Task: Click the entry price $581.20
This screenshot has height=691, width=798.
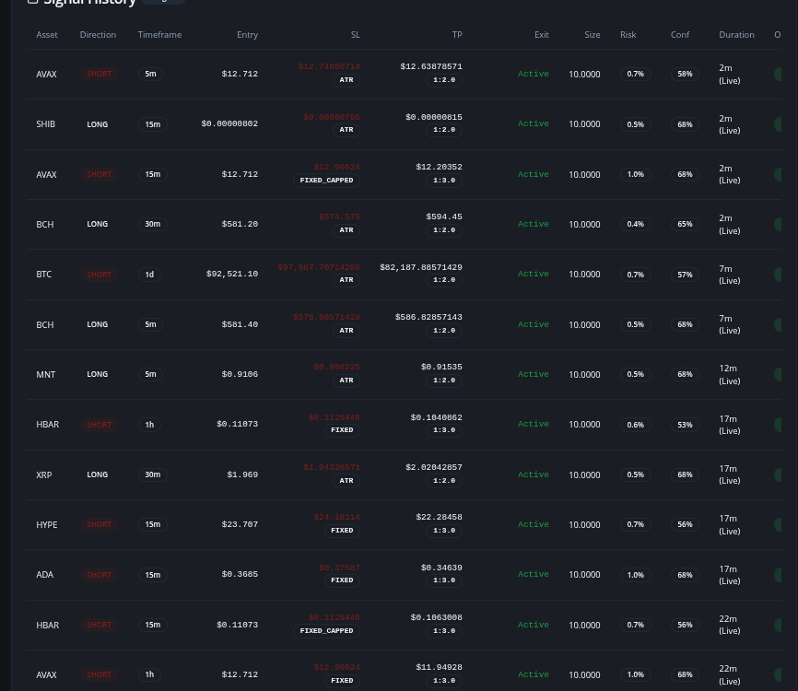Action: tap(240, 224)
